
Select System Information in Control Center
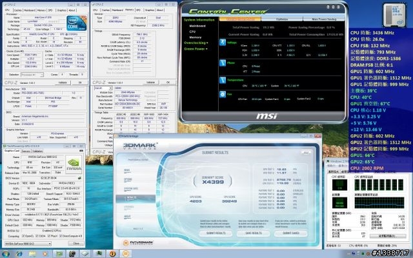click(199, 20)
